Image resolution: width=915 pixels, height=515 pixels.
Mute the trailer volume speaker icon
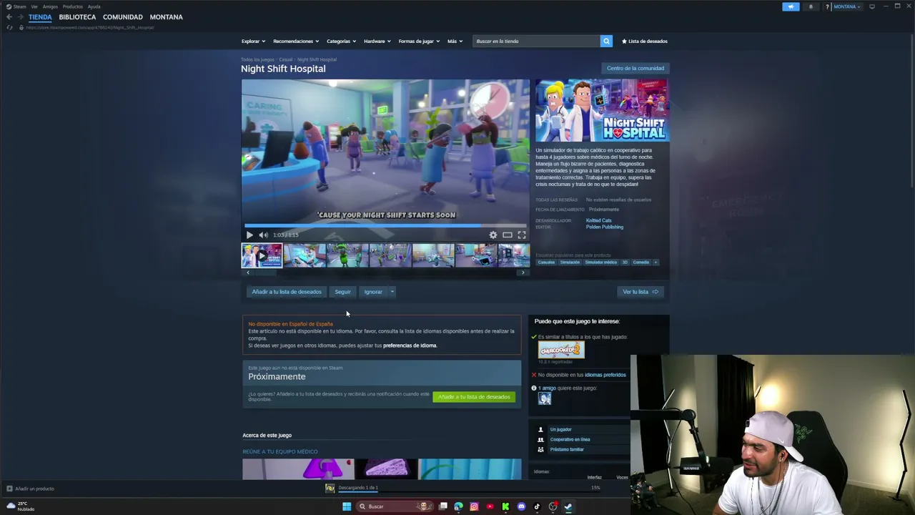(x=263, y=235)
